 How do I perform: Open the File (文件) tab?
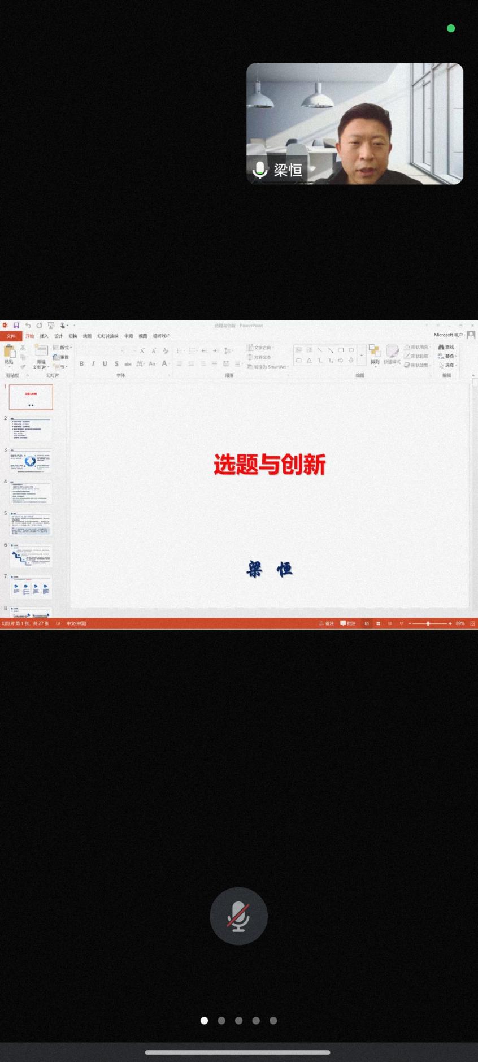click(10, 336)
